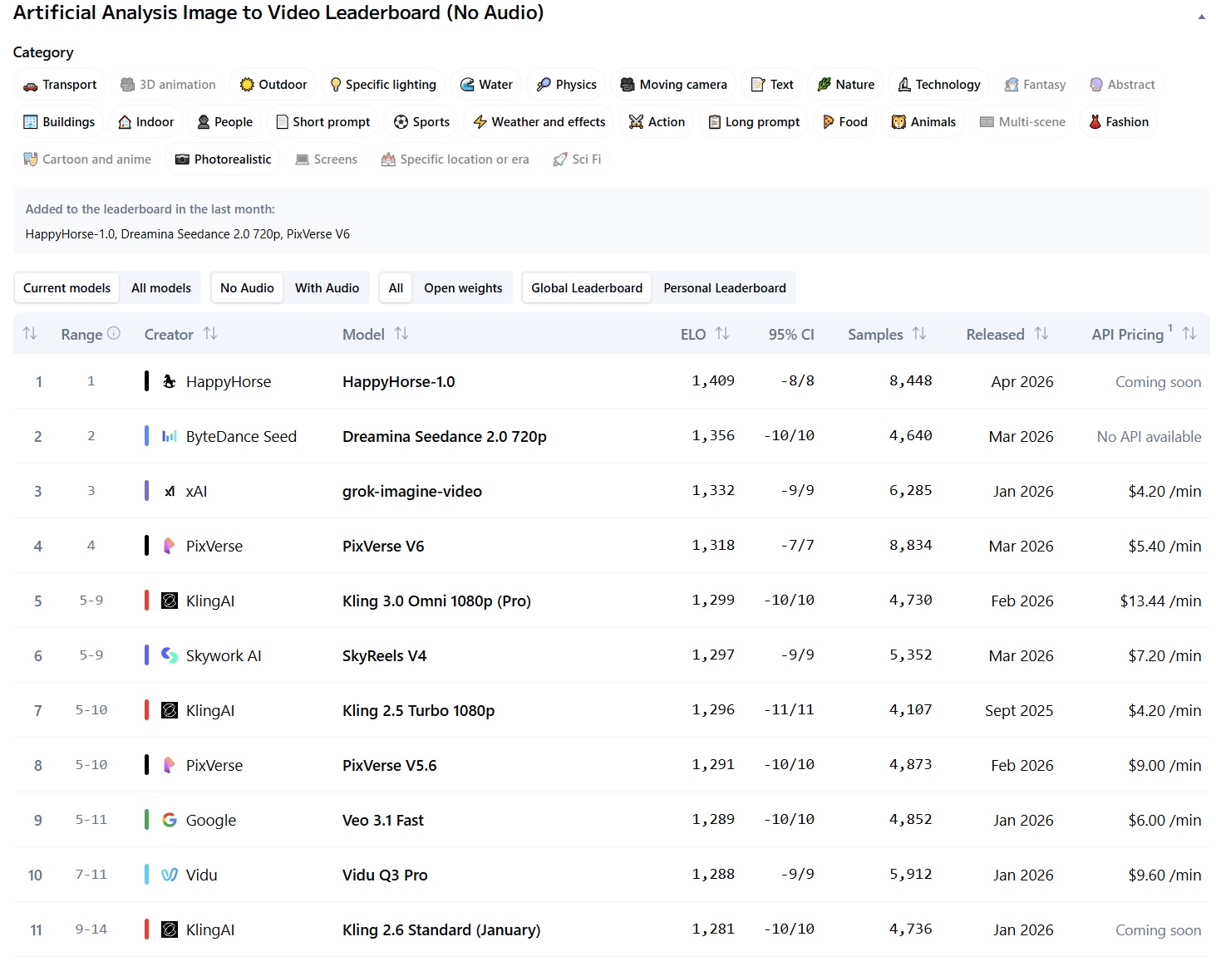
Task: Filter by Text category
Action: pyautogui.click(x=772, y=85)
